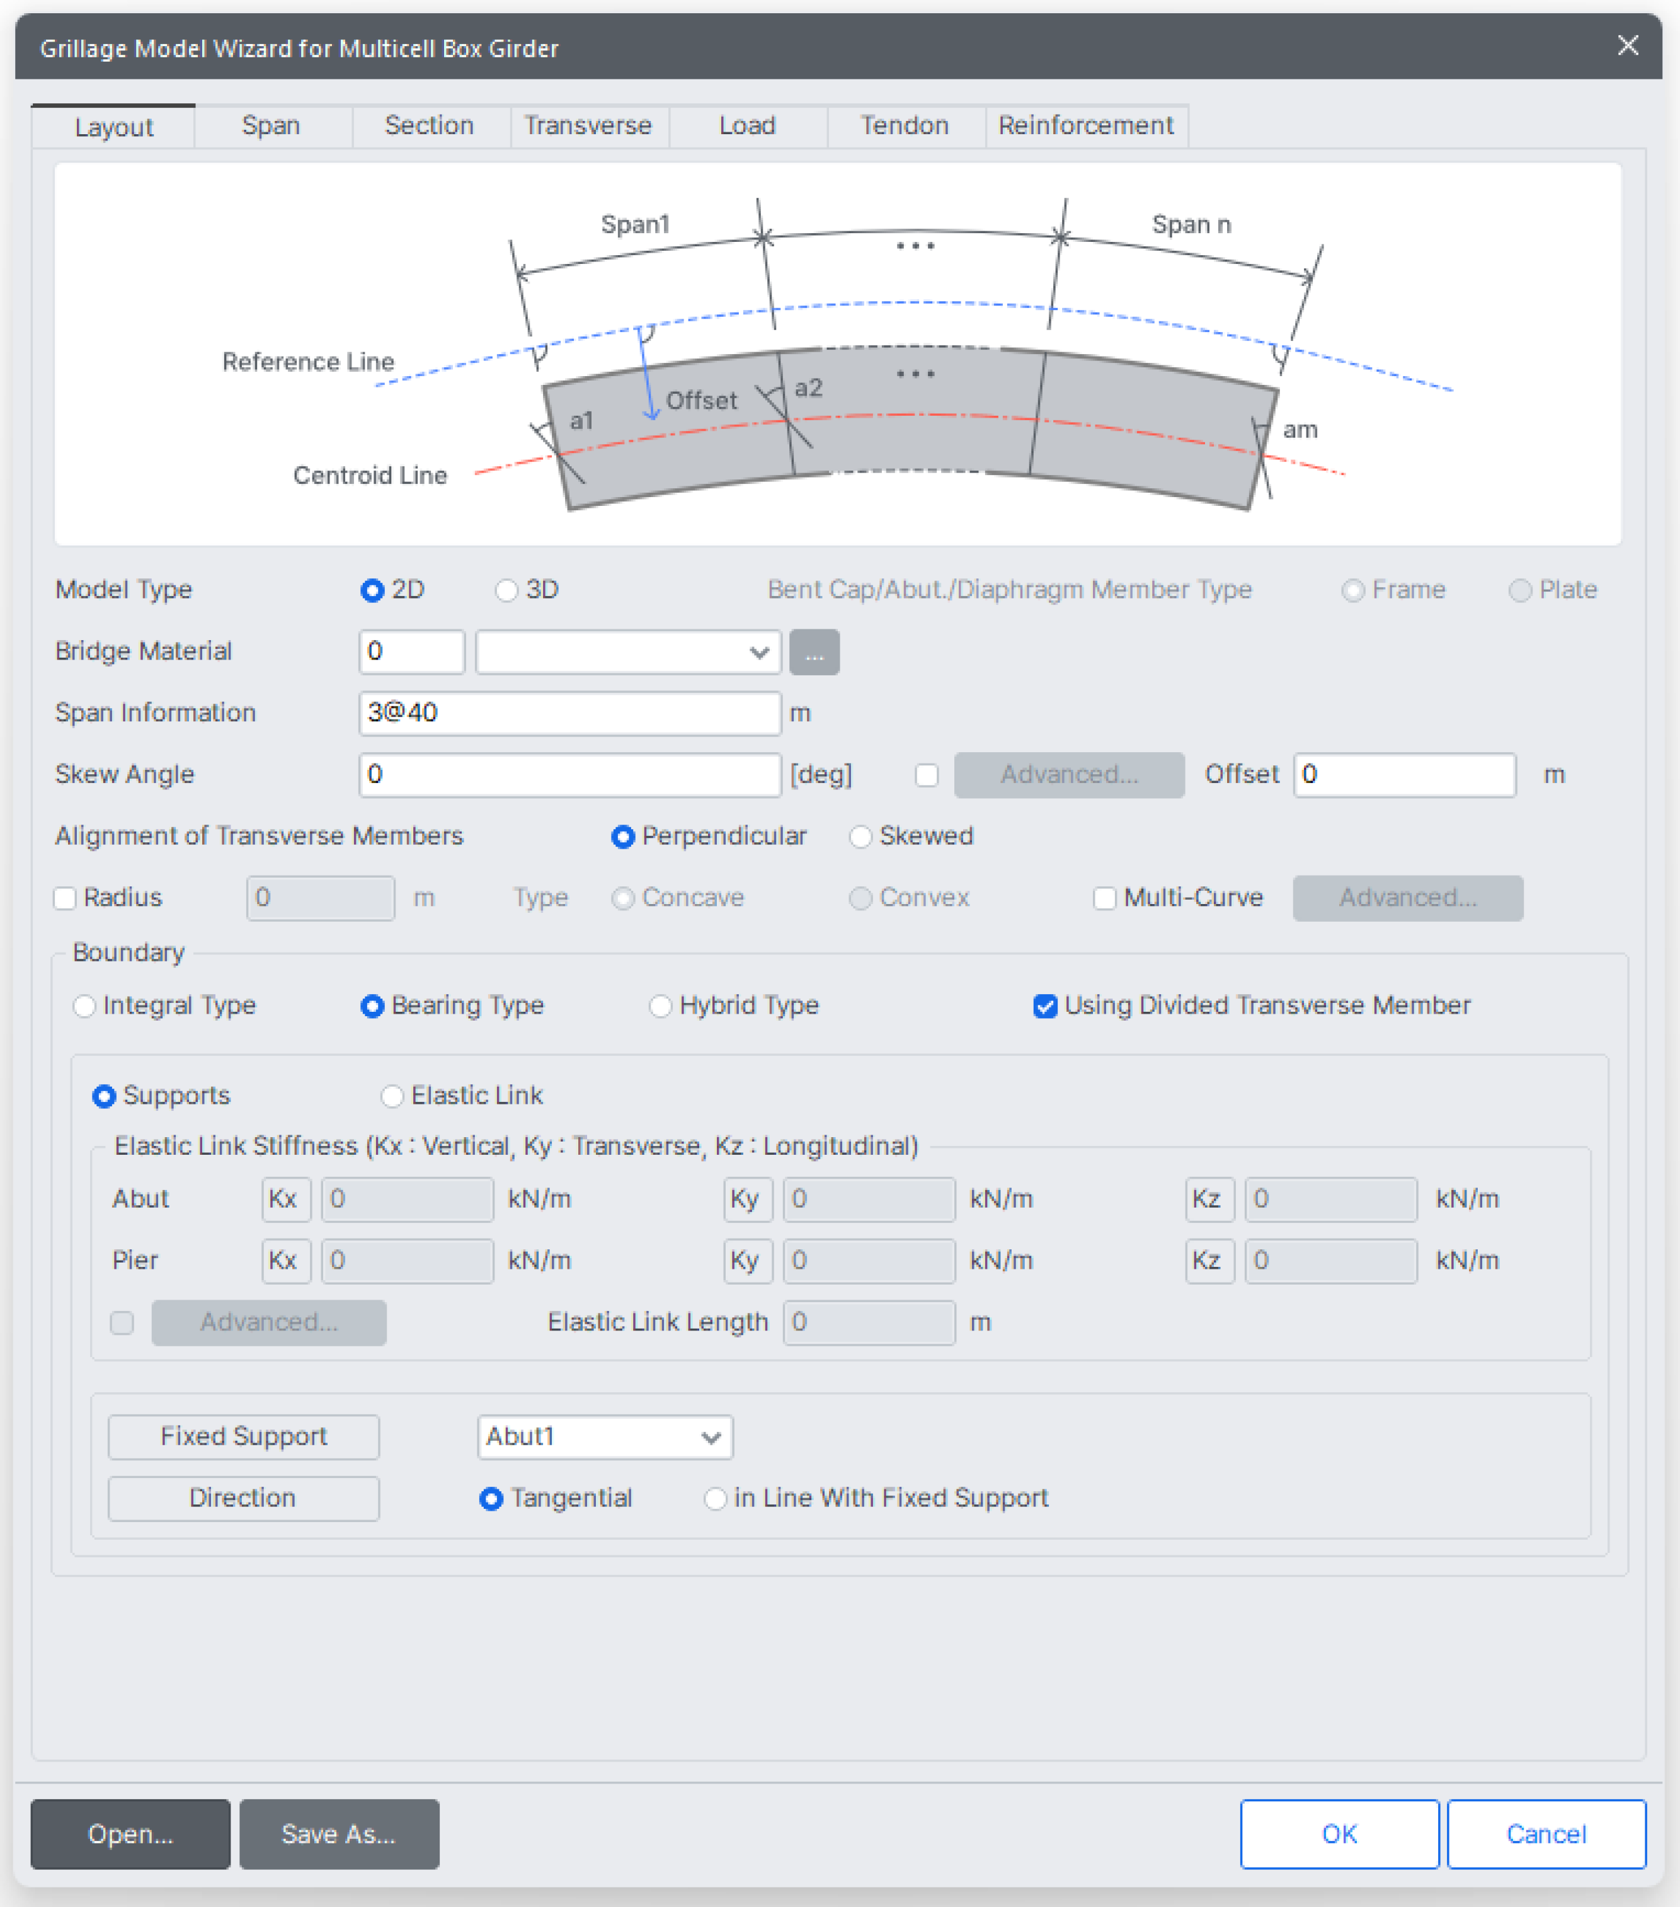
Task: Select Concave radius type
Action: (623, 898)
